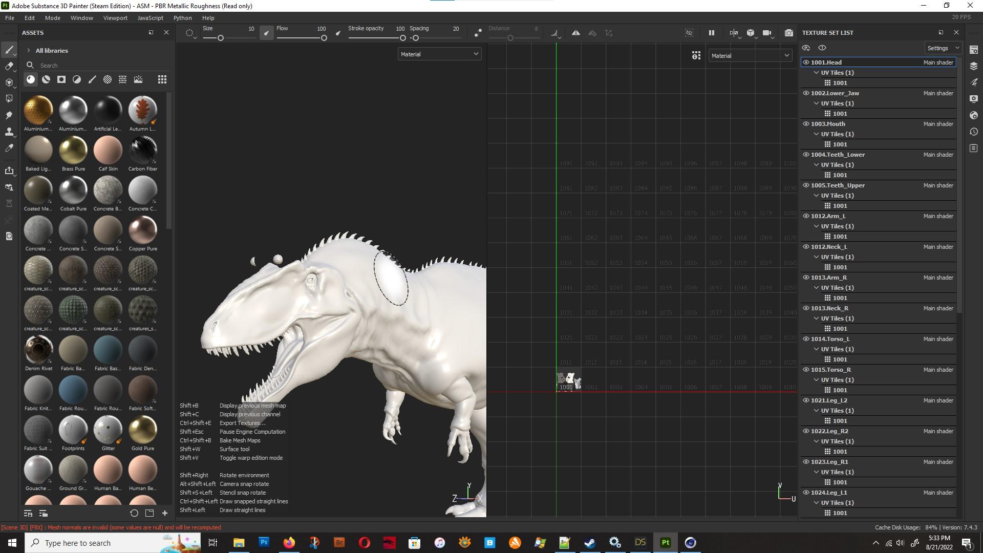This screenshot has height=553, width=983.
Task: Click the Flow slider handle
Action: (324, 38)
